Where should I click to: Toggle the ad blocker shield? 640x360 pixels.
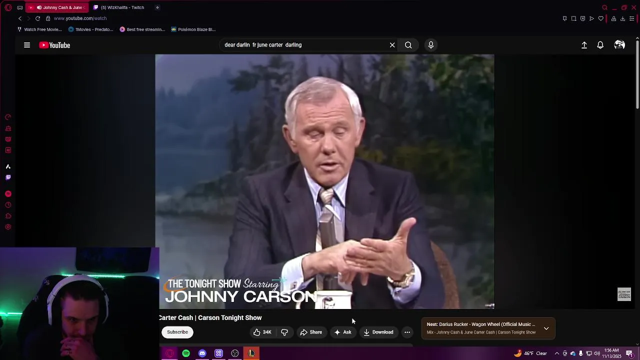[x=582, y=18]
